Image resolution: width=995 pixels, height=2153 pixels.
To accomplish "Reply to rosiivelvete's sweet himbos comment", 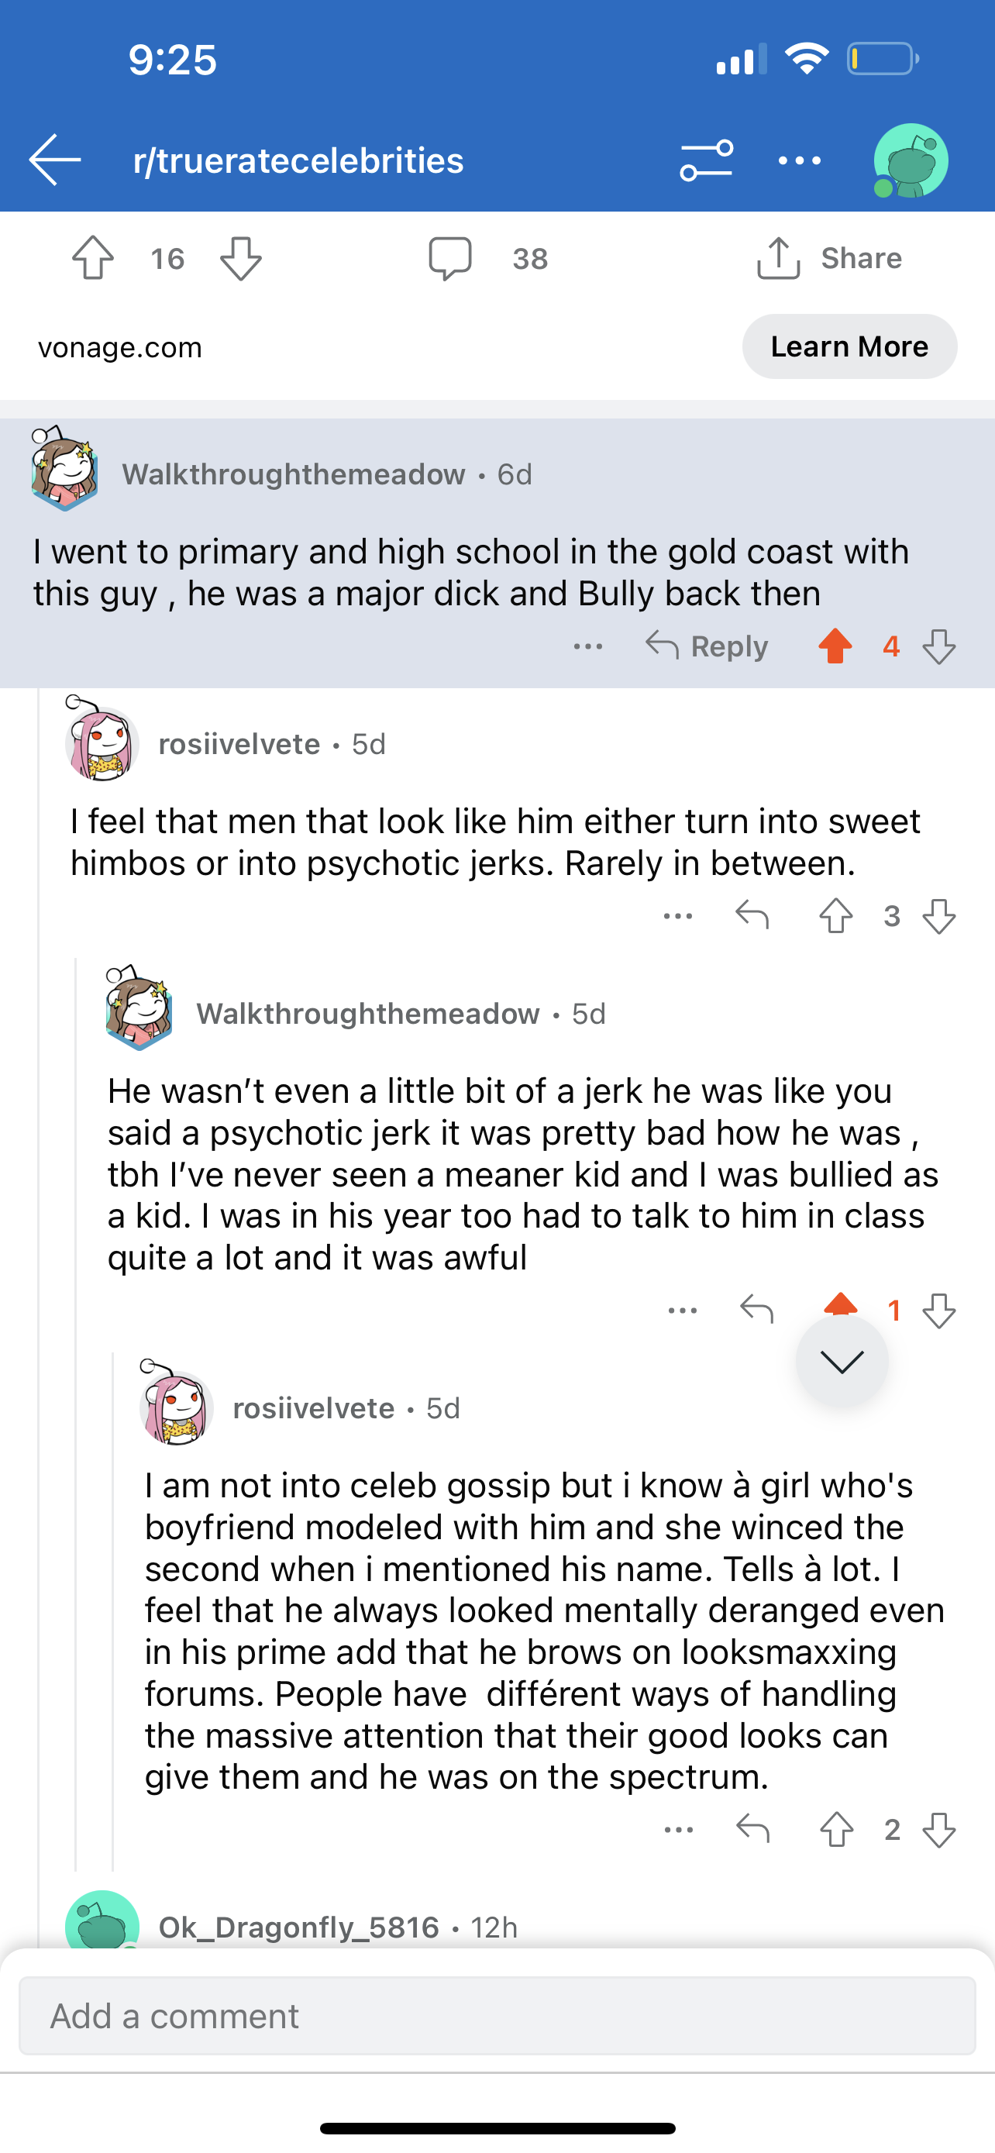I will [752, 916].
